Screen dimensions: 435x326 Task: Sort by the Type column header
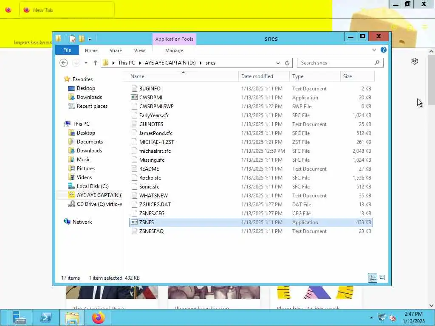tap(315, 76)
